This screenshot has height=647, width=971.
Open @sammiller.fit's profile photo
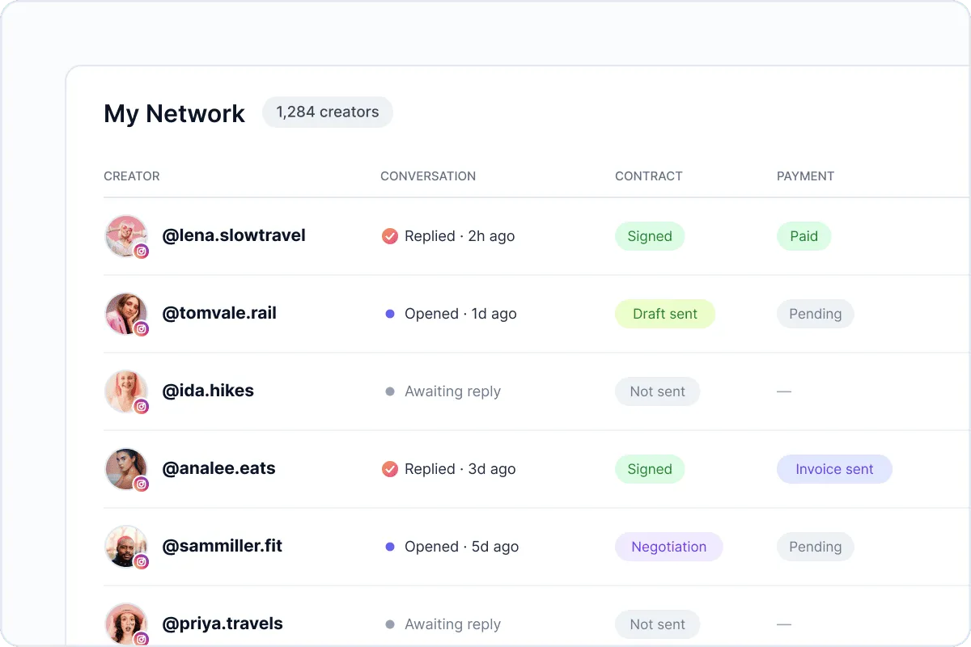point(126,547)
